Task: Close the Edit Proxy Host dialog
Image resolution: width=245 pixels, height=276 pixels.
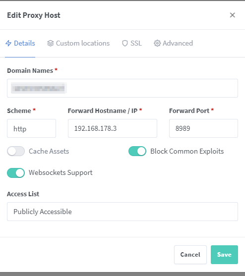Action: click(232, 15)
